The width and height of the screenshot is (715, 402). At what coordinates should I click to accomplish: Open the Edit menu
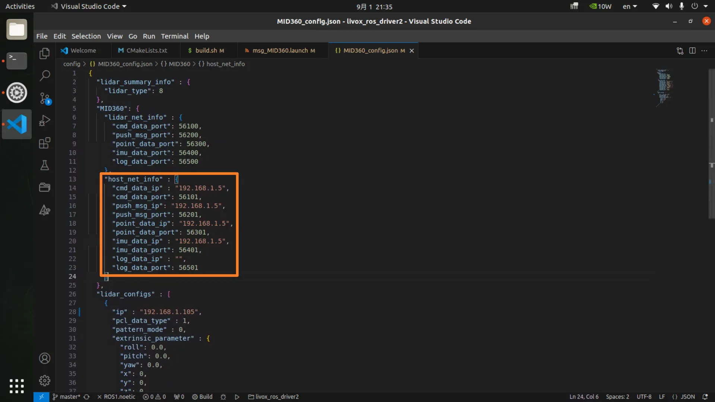60,36
